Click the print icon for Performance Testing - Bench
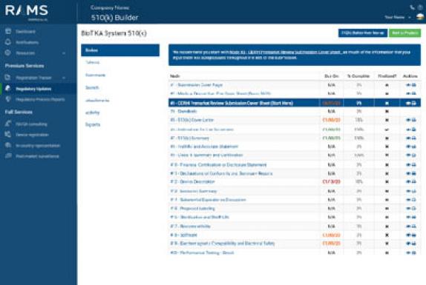Viewport: 426px width, 285px height. [x=414, y=252]
